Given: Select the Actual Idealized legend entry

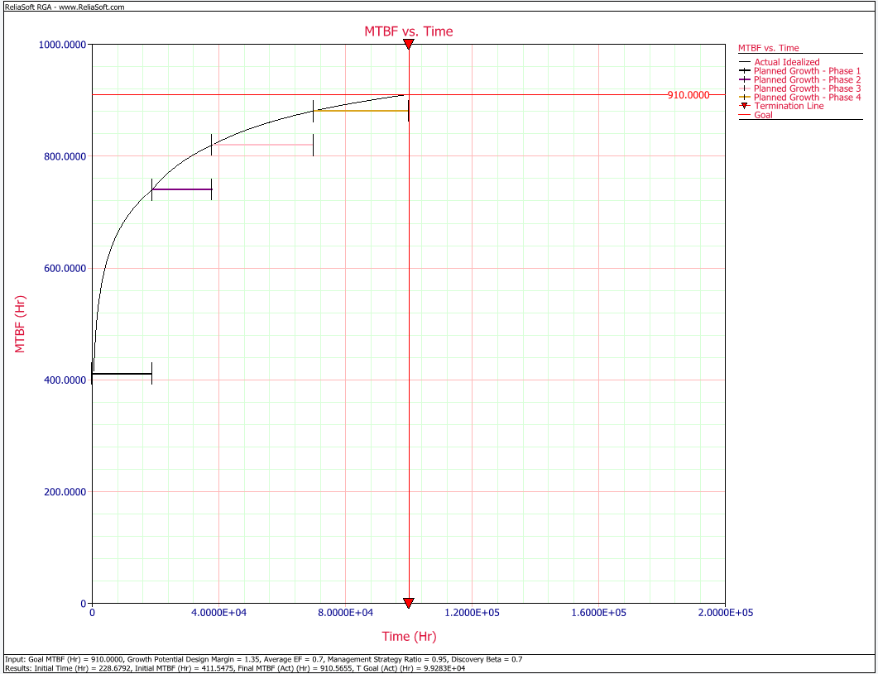Looking at the screenshot, I should (x=786, y=62).
